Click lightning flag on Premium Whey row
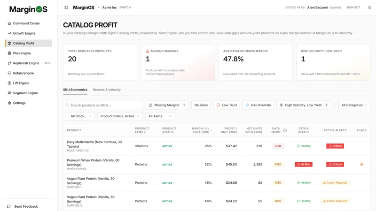The width and height of the screenshot is (376, 211). 361,165
